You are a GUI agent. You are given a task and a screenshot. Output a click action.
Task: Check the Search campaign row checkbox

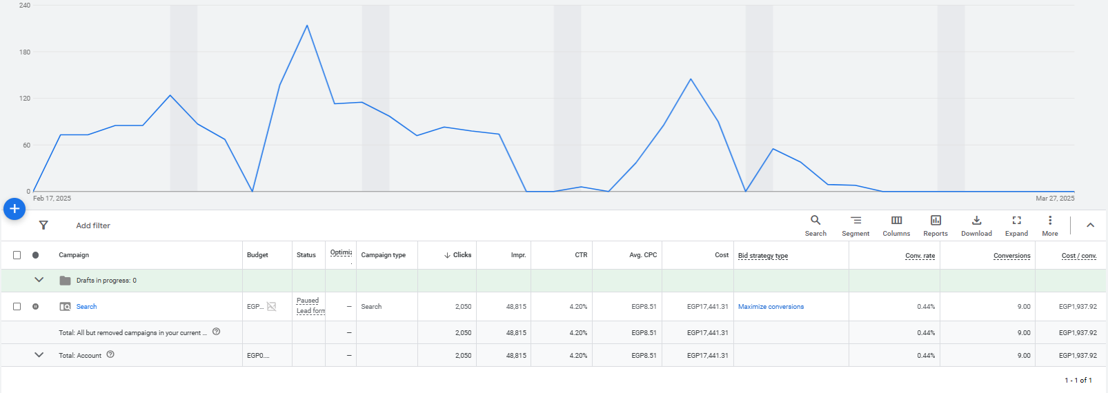click(x=17, y=307)
